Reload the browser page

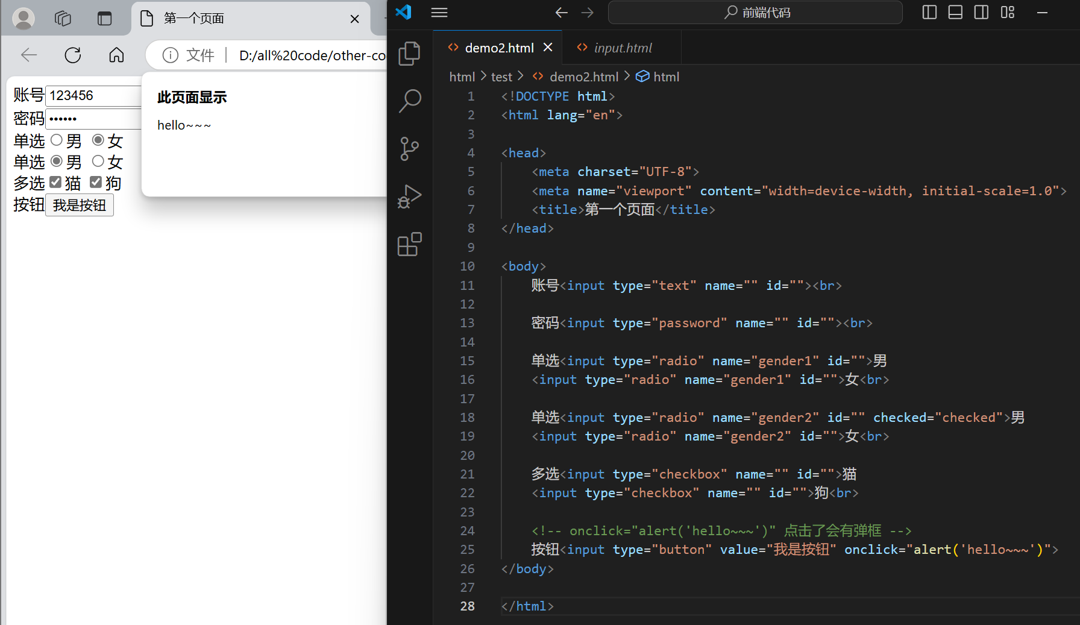tap(73, 55)
